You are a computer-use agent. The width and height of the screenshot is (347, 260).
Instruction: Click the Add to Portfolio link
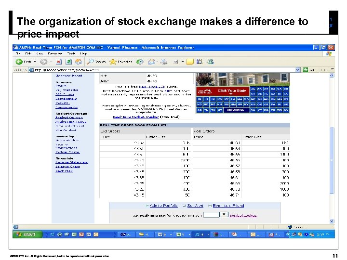click(x=163, y=206)
